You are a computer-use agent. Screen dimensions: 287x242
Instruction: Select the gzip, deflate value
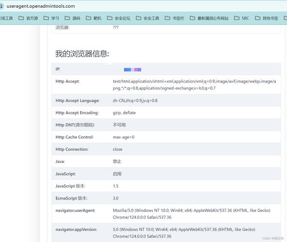click(x=124, y=113)
